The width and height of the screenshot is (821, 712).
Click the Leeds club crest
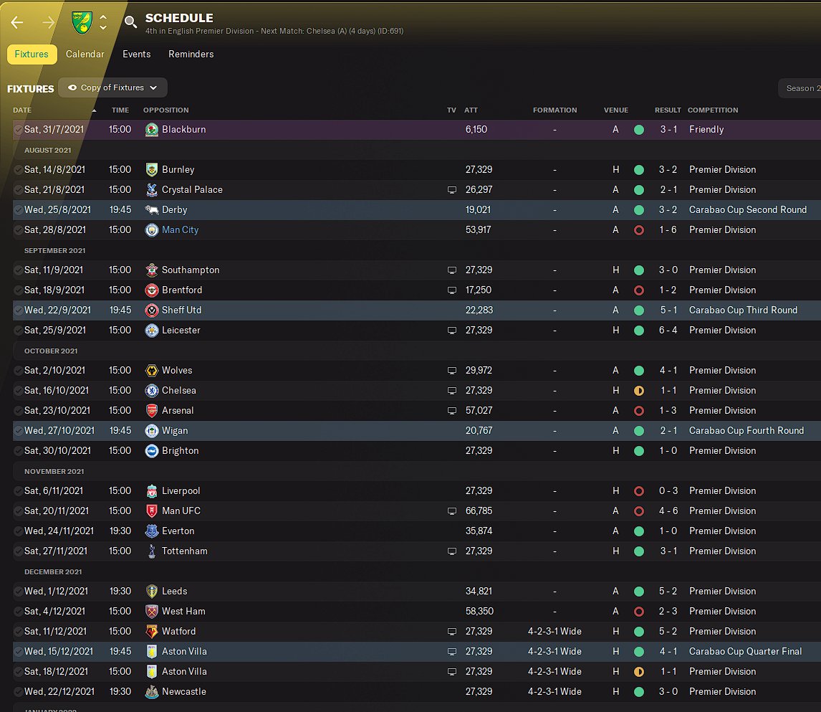click(152, 592)
